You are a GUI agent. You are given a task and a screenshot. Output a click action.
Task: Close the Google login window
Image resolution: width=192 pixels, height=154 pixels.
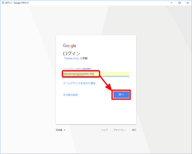tap(188, 3)
